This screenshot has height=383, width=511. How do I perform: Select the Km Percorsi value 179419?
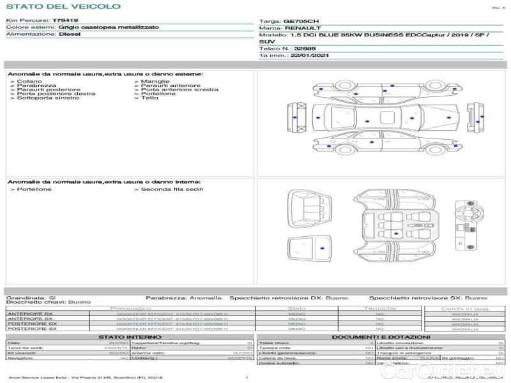65,20
